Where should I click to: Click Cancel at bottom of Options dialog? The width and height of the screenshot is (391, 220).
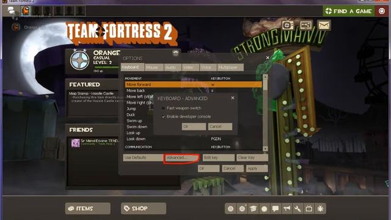pos(232,169)
